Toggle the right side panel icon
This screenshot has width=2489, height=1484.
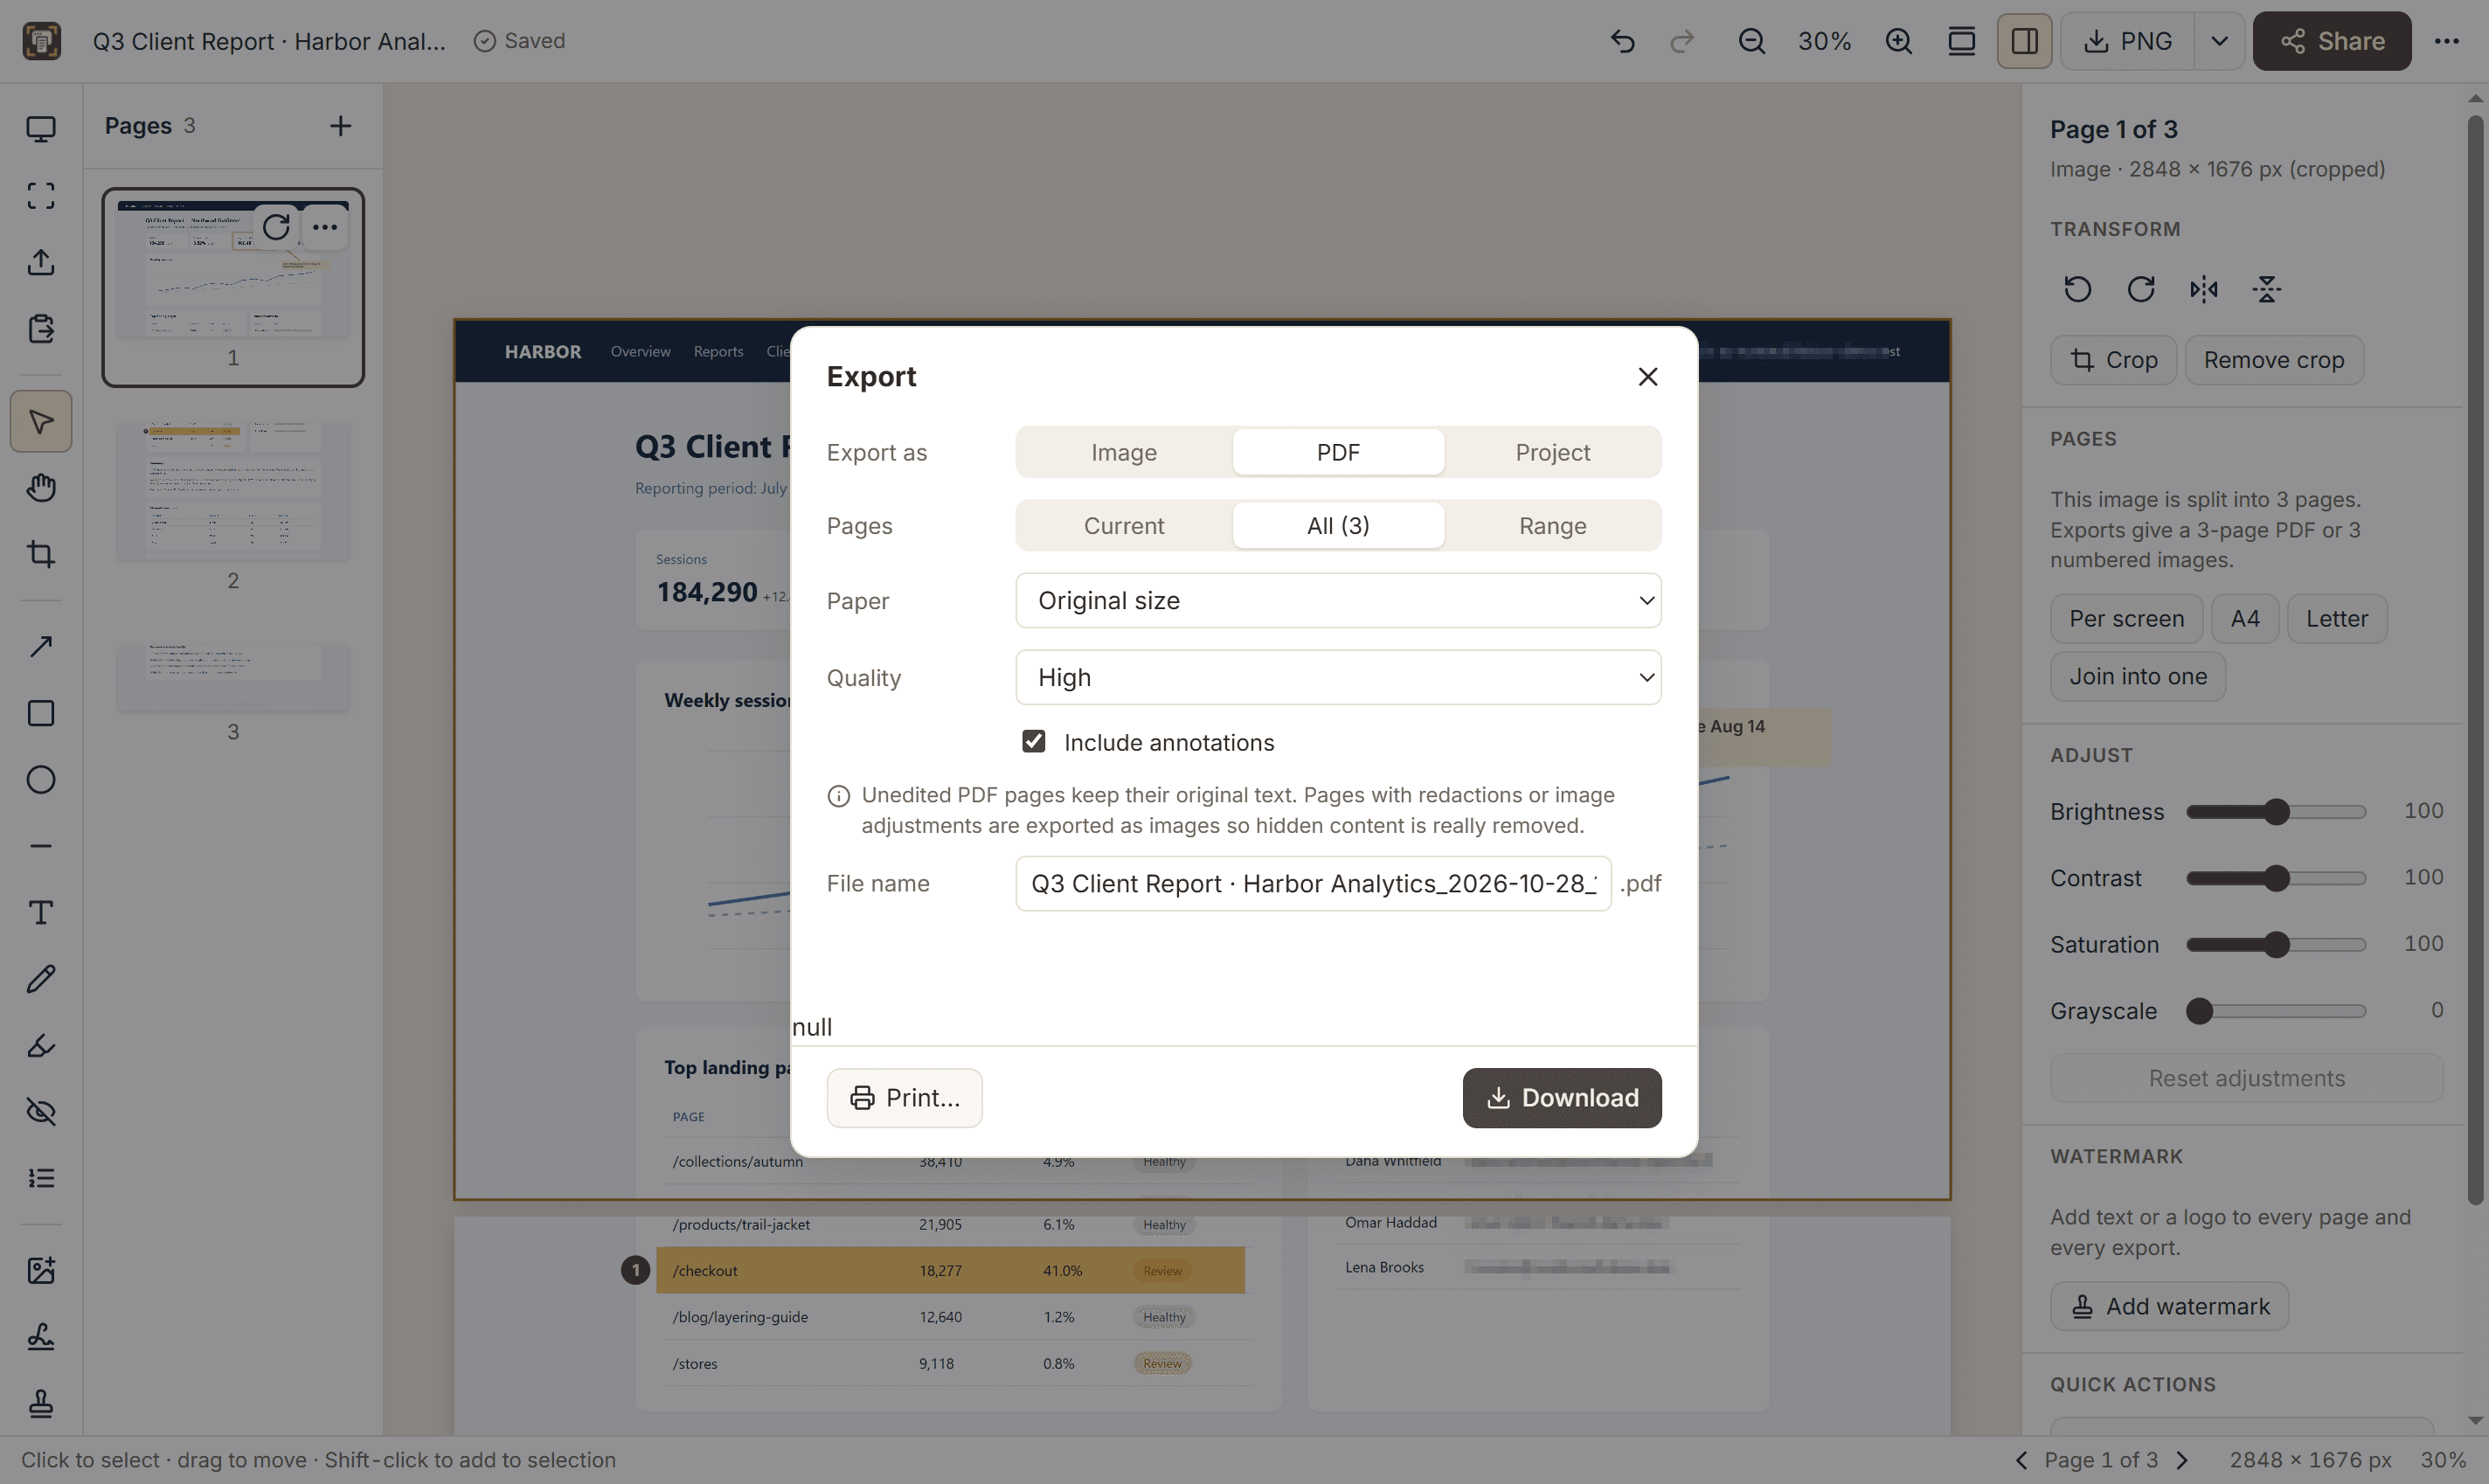(x=2024, y=41)
